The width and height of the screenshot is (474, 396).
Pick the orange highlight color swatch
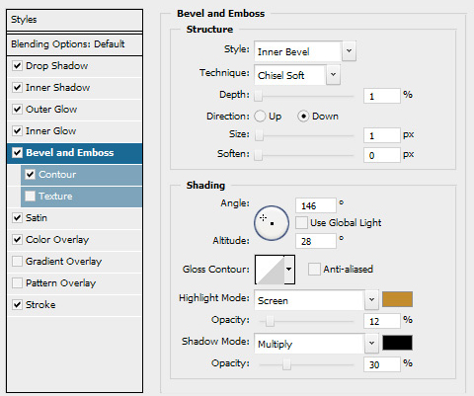(397, 299)
